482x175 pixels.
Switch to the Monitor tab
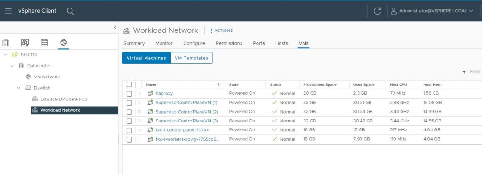pos(164,43)
